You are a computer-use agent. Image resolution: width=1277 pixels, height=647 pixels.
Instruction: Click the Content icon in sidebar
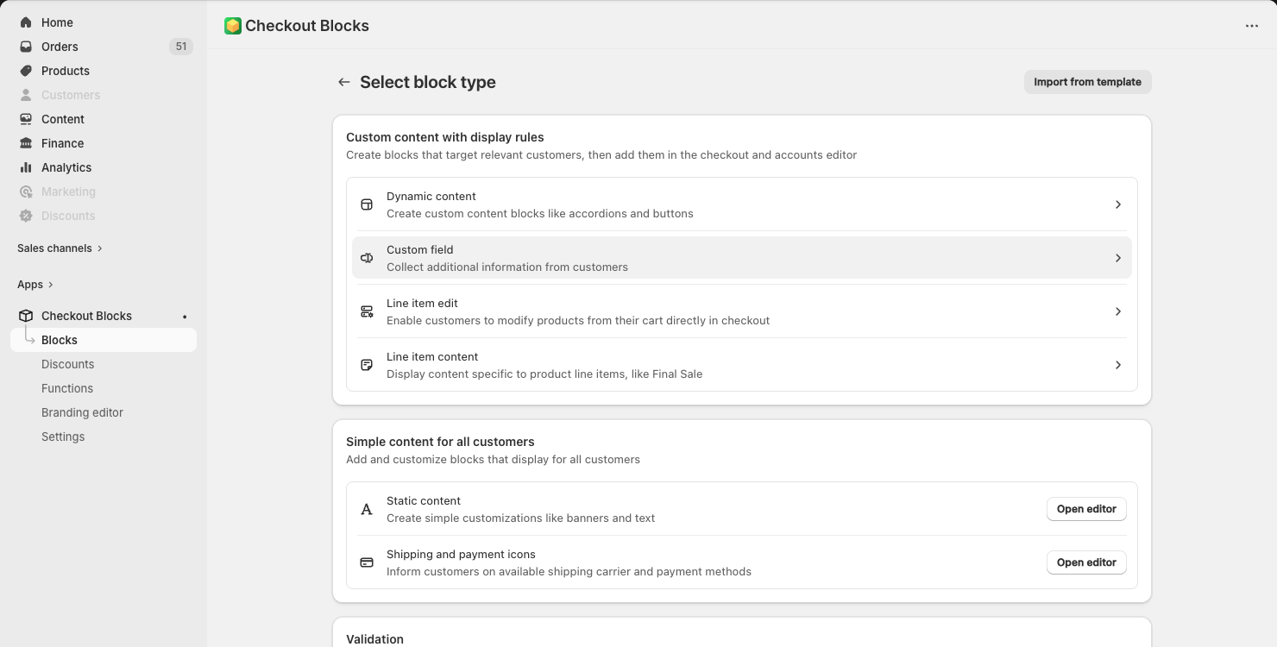(26, 119)
